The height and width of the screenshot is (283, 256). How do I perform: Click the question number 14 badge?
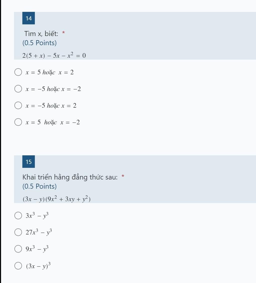pos(28,18)
